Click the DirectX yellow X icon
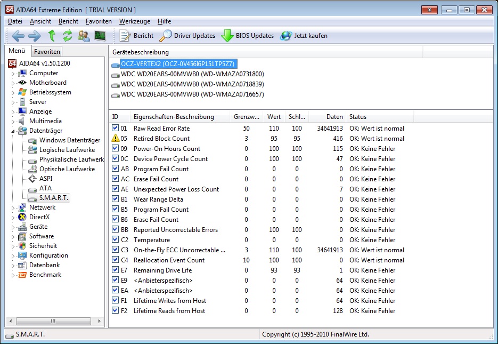 pyautogui.click(x=22, y=217)
